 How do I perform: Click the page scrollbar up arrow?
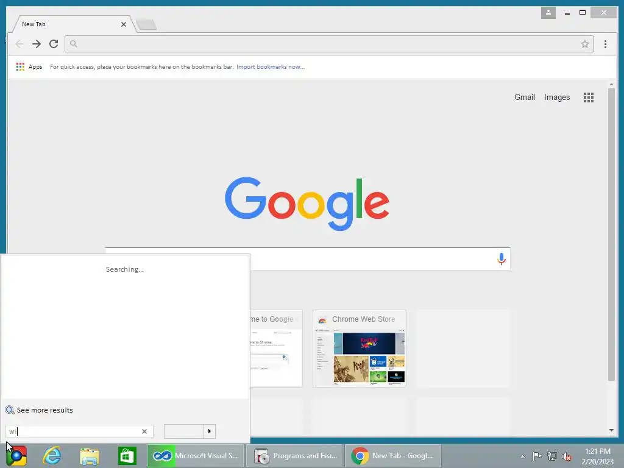(x=611, y=84)
